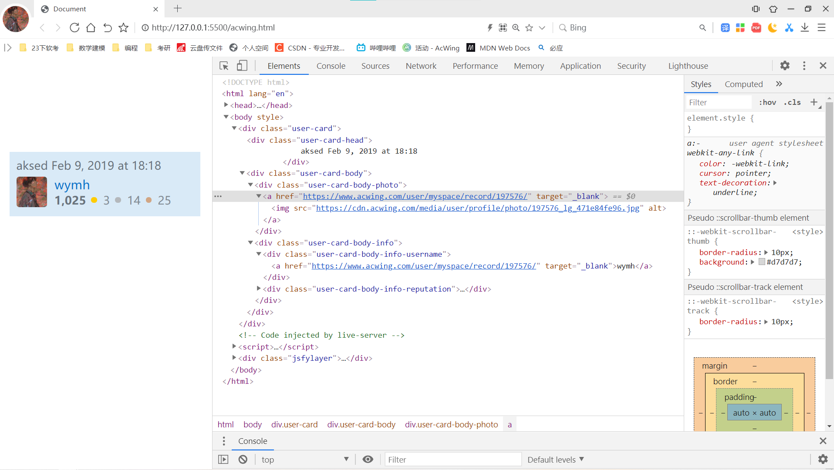The image size is (834, 470).
Task: Expand the head element node
Action: click(x=226, y=105)
